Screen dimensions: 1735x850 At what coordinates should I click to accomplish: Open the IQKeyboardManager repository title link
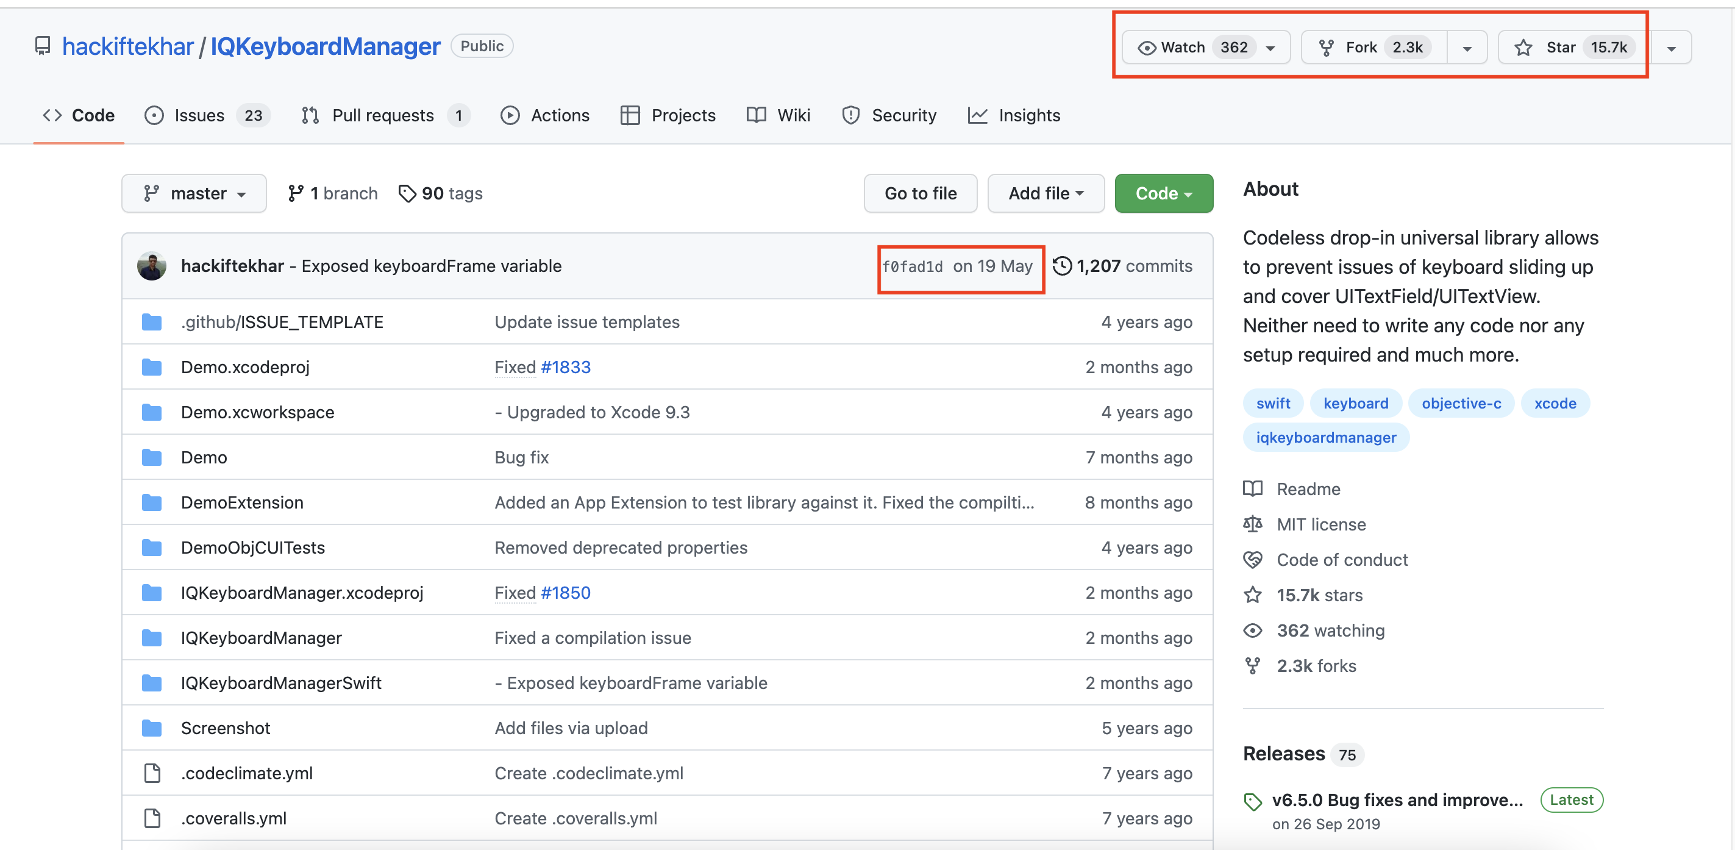pyautogui.click(x=326, y=46)
